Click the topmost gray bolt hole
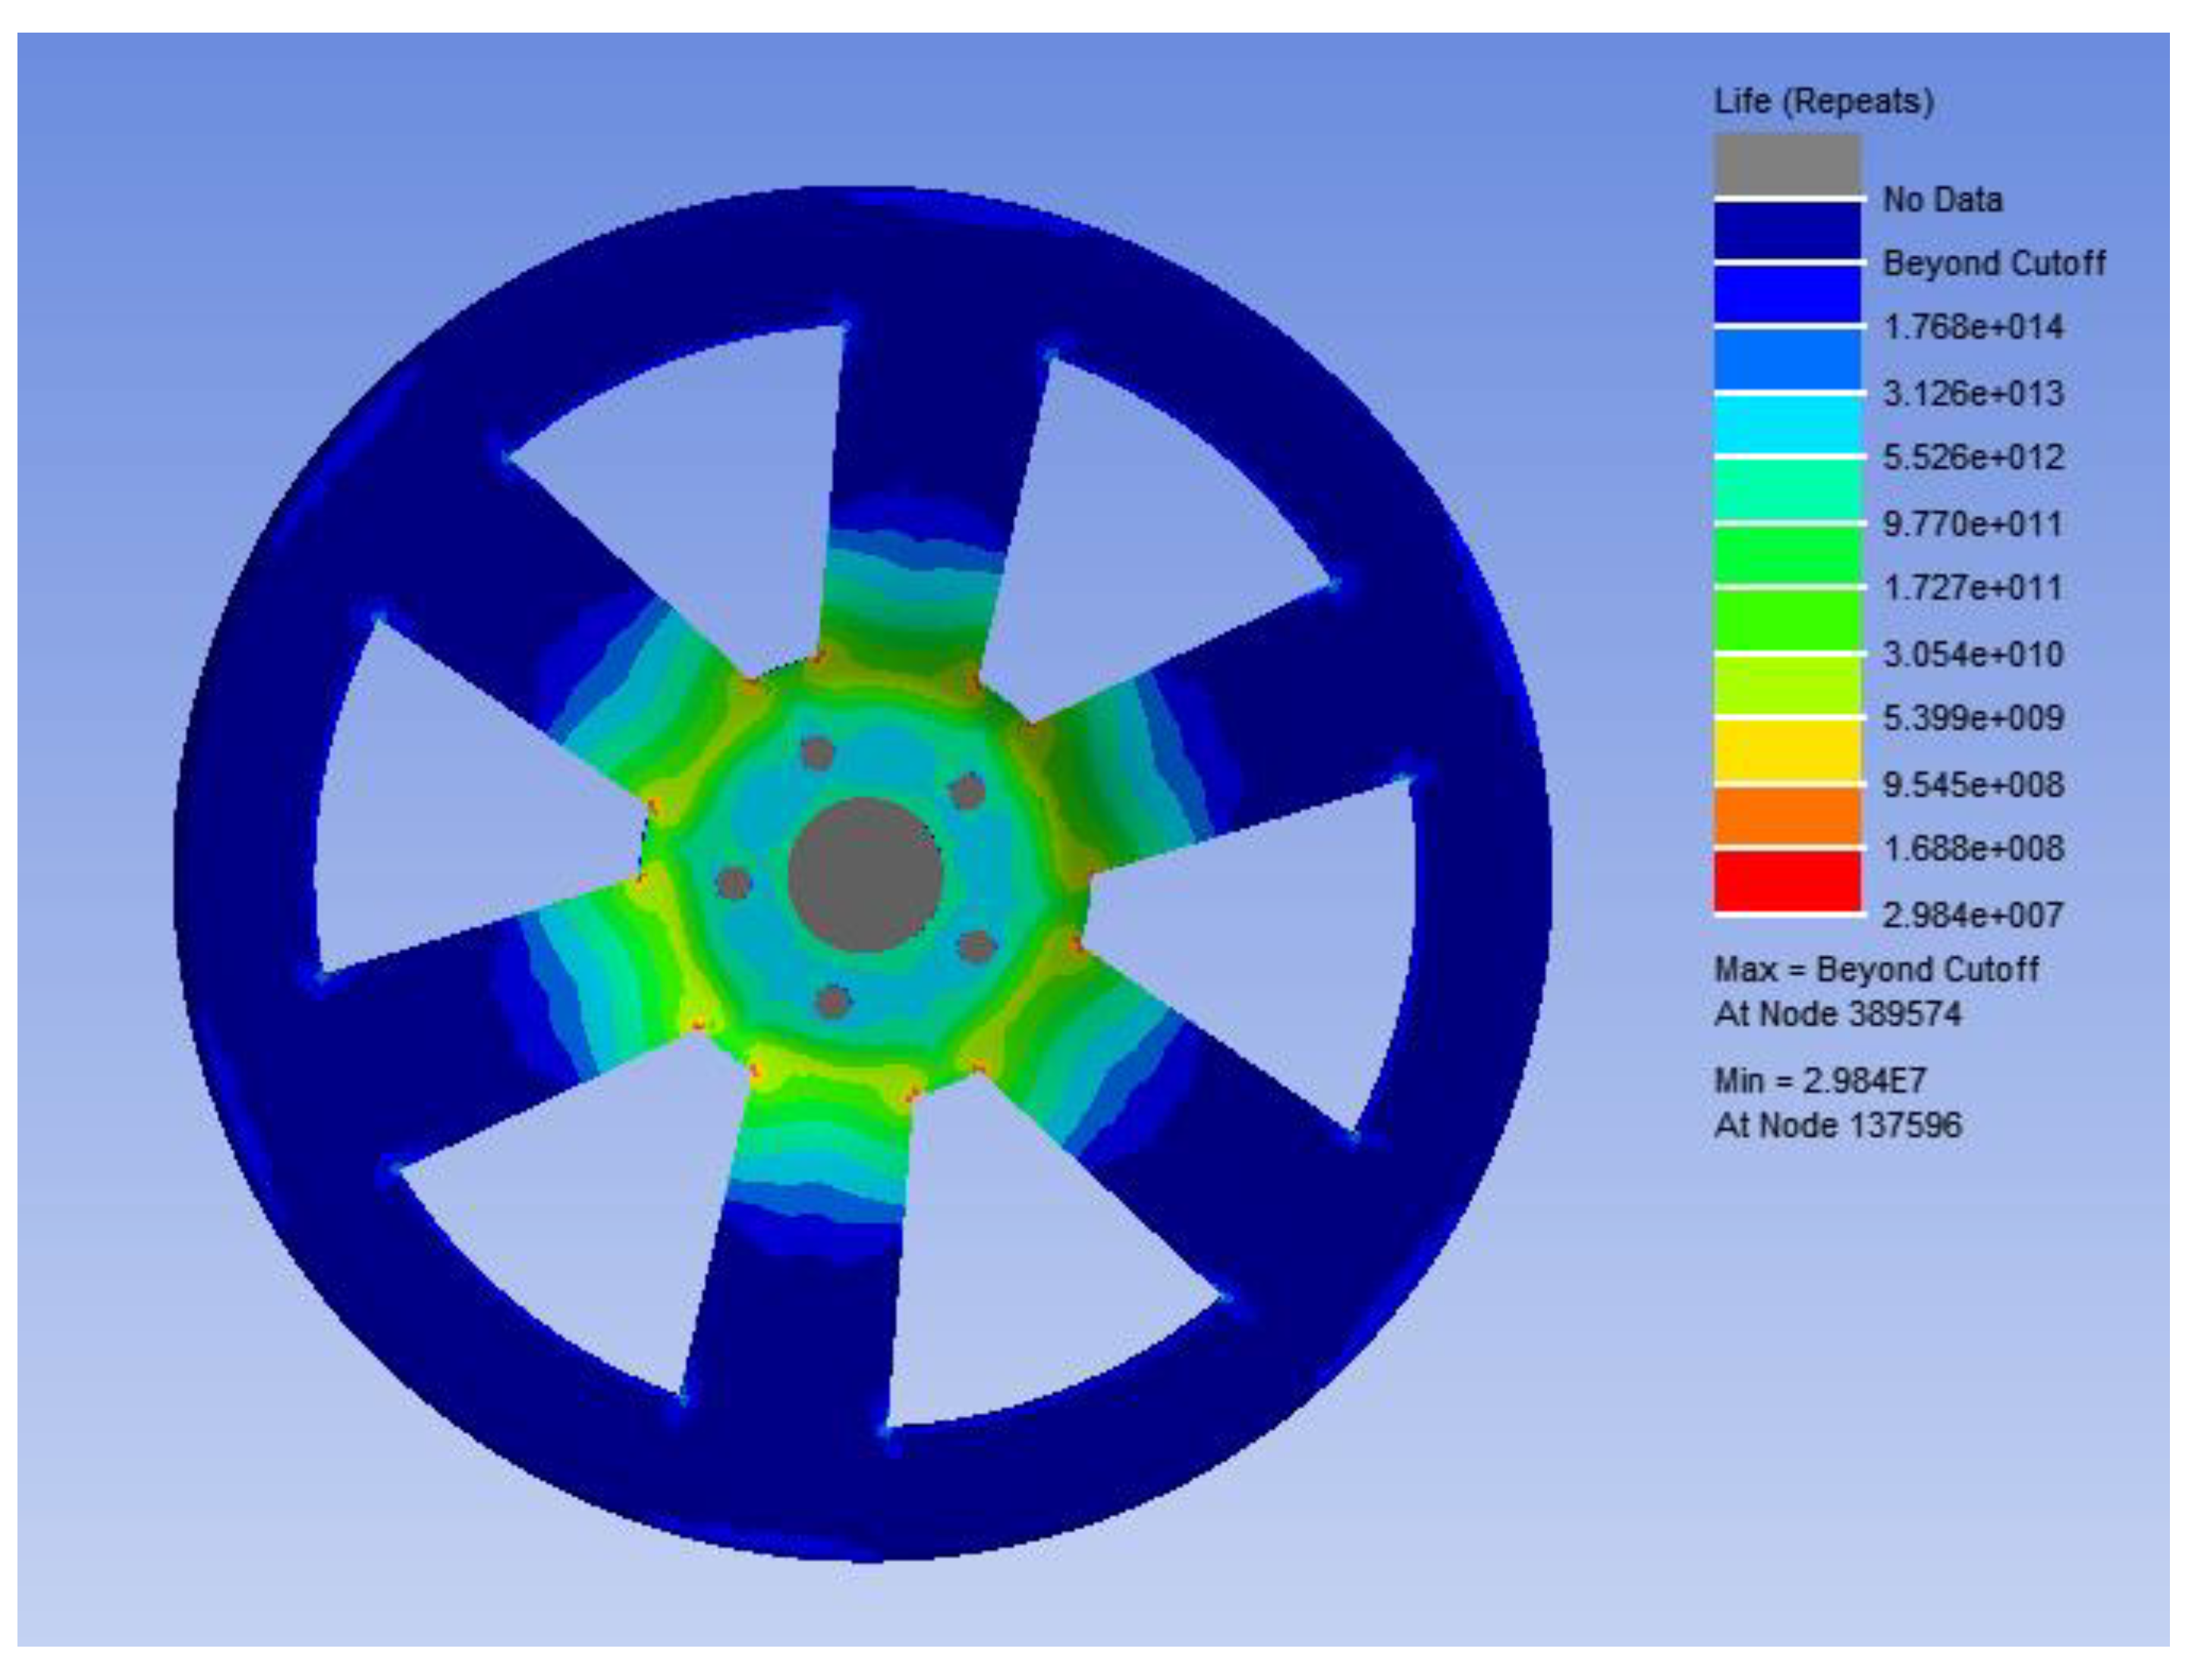 coord(817,753)
